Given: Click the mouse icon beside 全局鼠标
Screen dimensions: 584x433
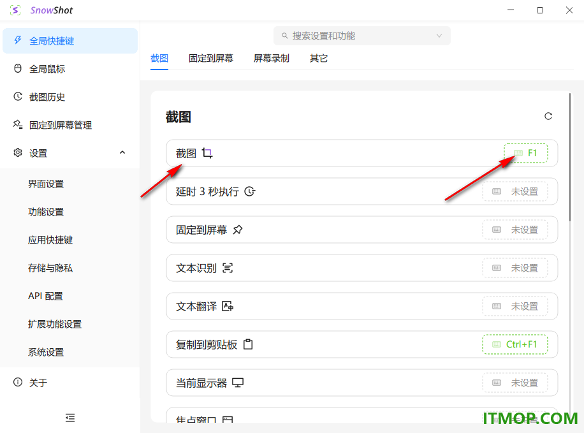Looking at the screenshot, I should pos(18,69).
